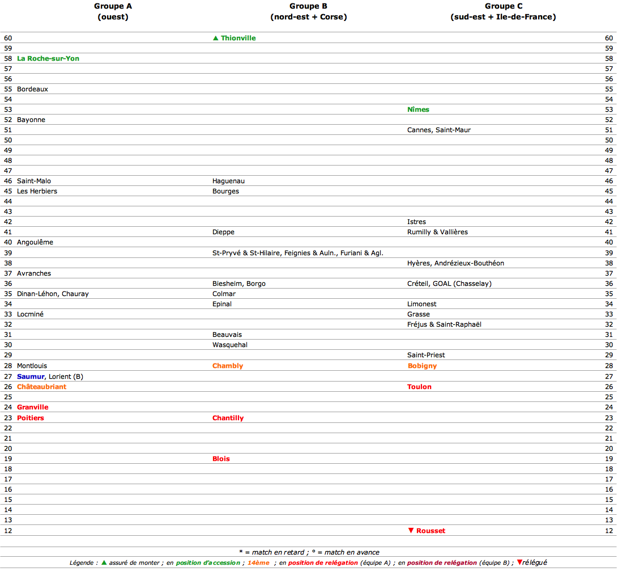This screenshot has width=618, height=580.
Task: Click Nîmes in Groupe C
Action: (x=418, y=109)
